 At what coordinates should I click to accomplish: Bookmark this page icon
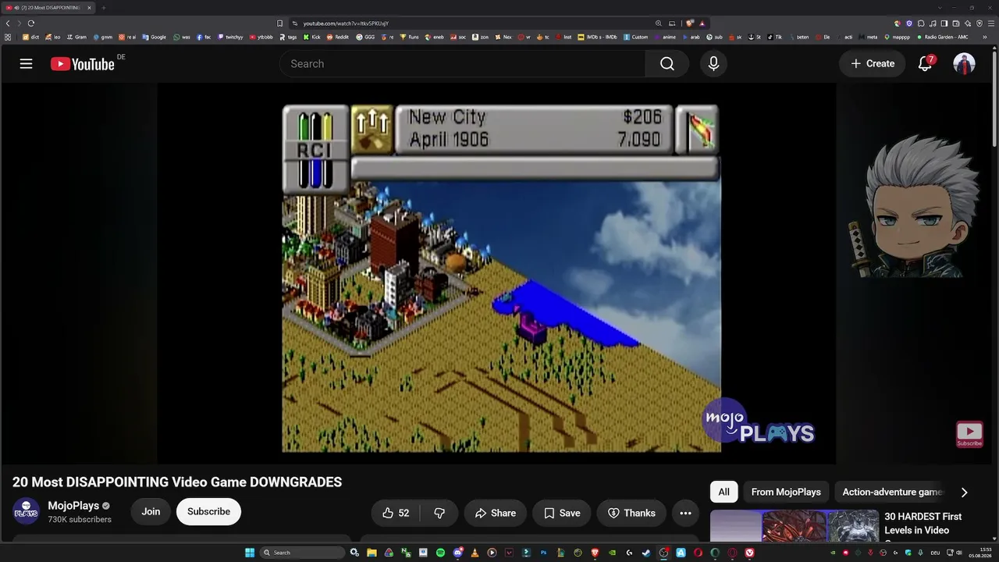[x=280, y=23]
